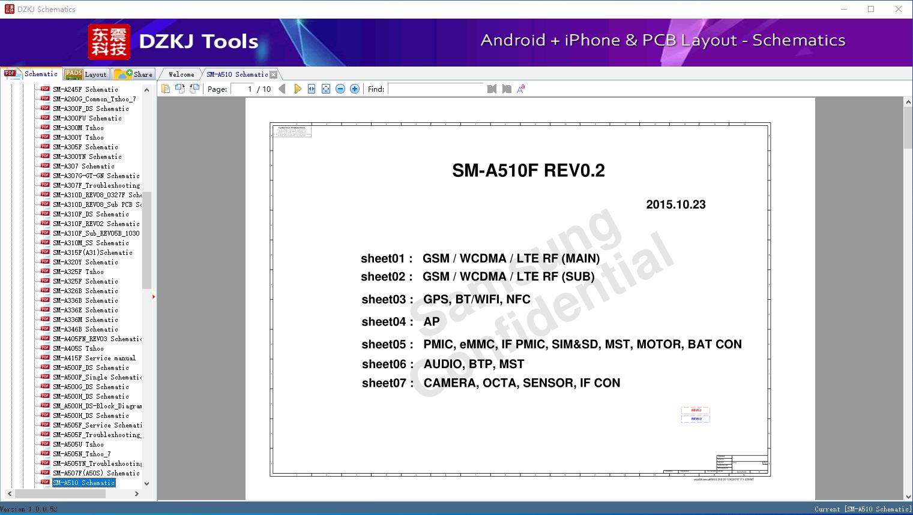Select highlighted SM-A510 Schematic tree item

(83, 483)
